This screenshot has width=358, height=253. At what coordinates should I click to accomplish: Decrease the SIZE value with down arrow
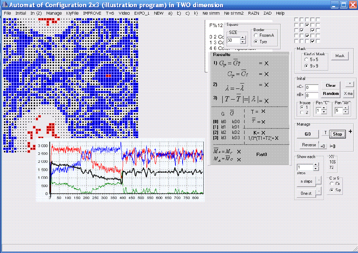point(243,42)
